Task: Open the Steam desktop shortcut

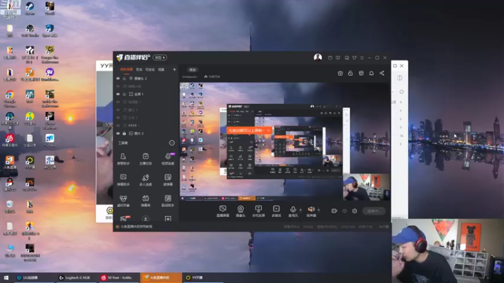Action: click(30, 9)
